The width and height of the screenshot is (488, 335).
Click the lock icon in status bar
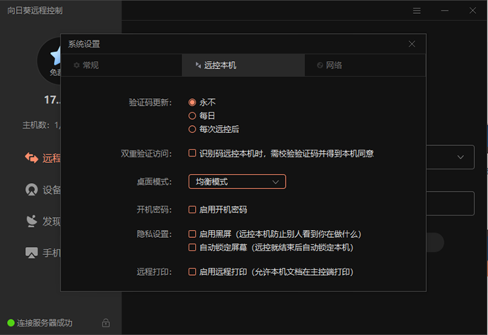(x=106, y=323)
